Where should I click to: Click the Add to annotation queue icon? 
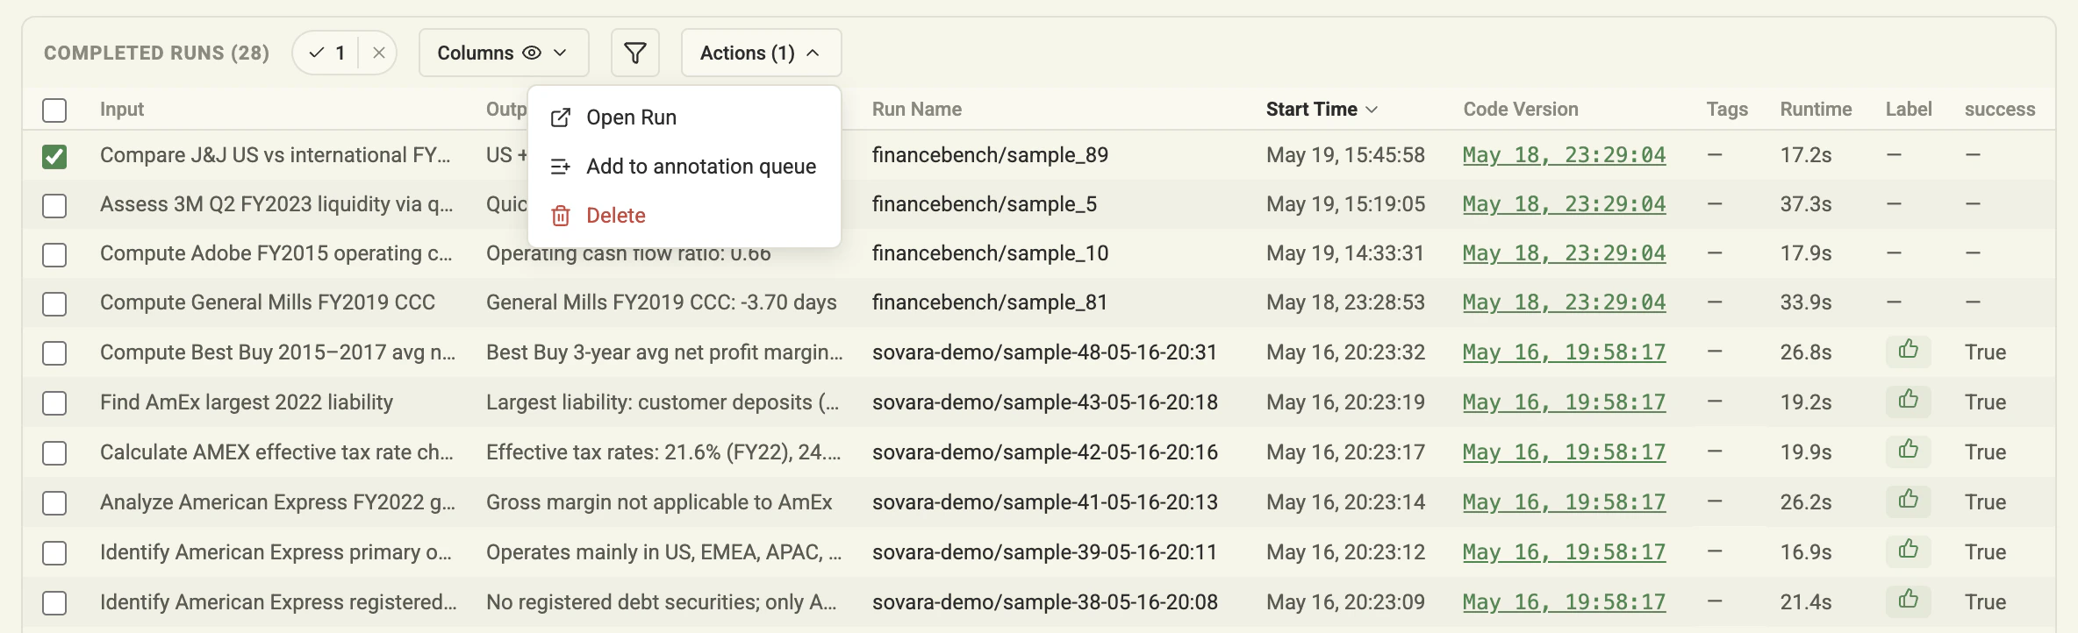[x=561, y=167]
